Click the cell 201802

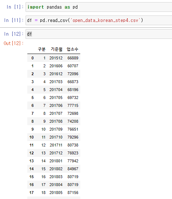[x=56, y=169]
